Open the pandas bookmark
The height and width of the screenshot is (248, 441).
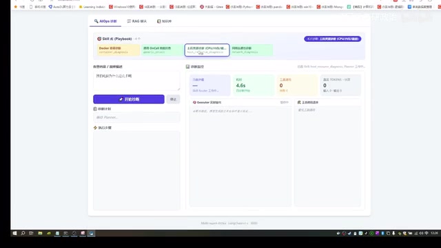click(269, 7)
